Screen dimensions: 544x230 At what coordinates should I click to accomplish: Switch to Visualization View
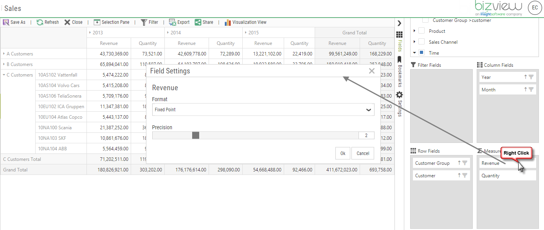[245, 22]
